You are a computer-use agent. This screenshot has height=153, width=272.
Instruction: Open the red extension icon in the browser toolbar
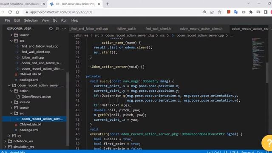pos(229,12)
